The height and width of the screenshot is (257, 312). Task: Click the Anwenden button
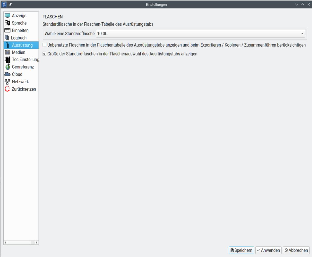tap(268, 250)
